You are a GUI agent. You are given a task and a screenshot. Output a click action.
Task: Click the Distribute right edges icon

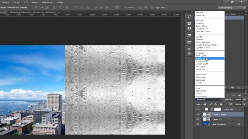pos(107,8)
